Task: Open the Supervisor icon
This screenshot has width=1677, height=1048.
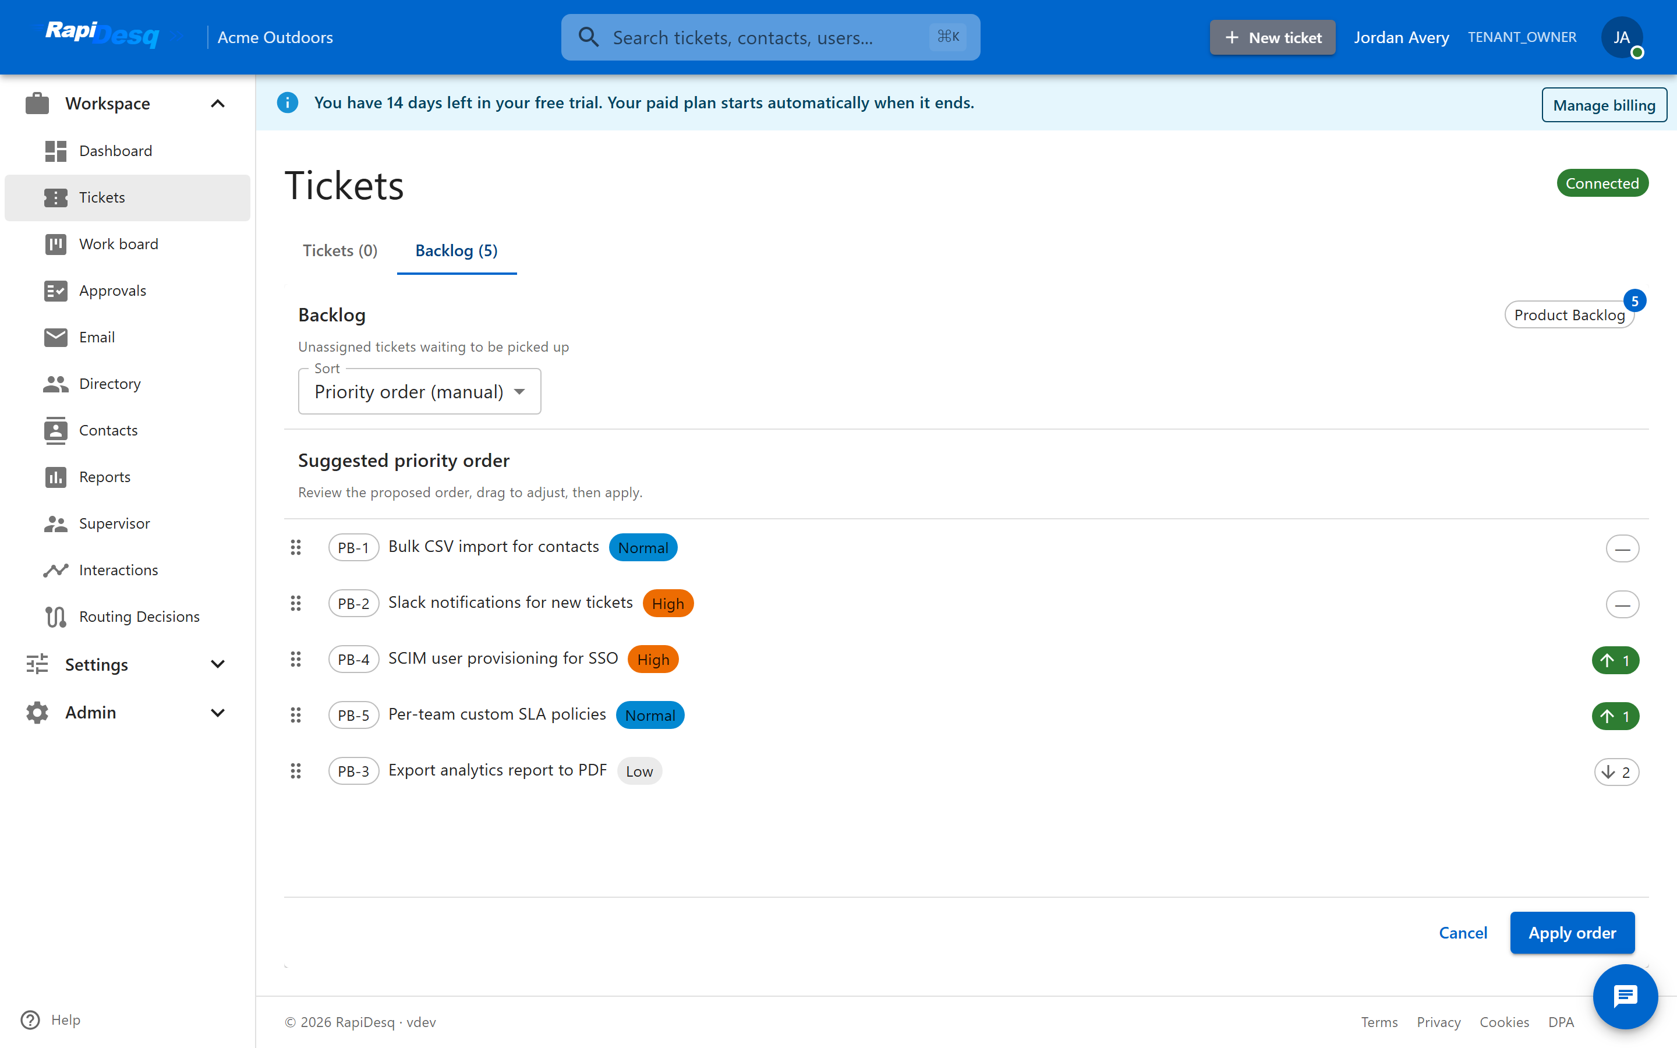Action: point(55,523)
